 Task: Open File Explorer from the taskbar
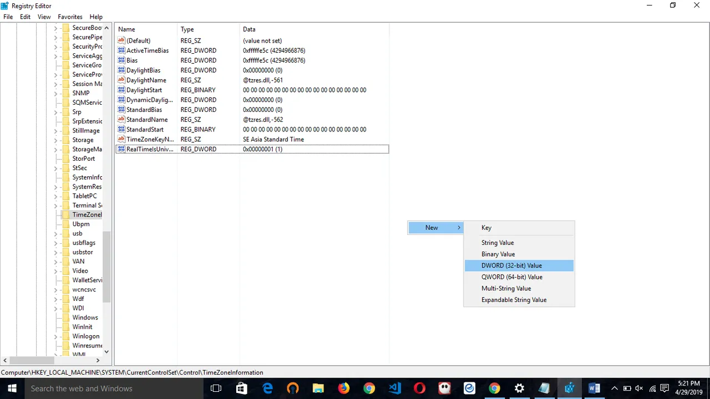[318, 388]
